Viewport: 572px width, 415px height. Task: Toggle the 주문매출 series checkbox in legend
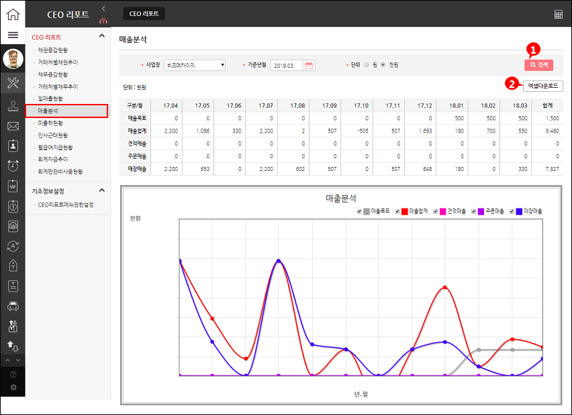pos(473,211)
